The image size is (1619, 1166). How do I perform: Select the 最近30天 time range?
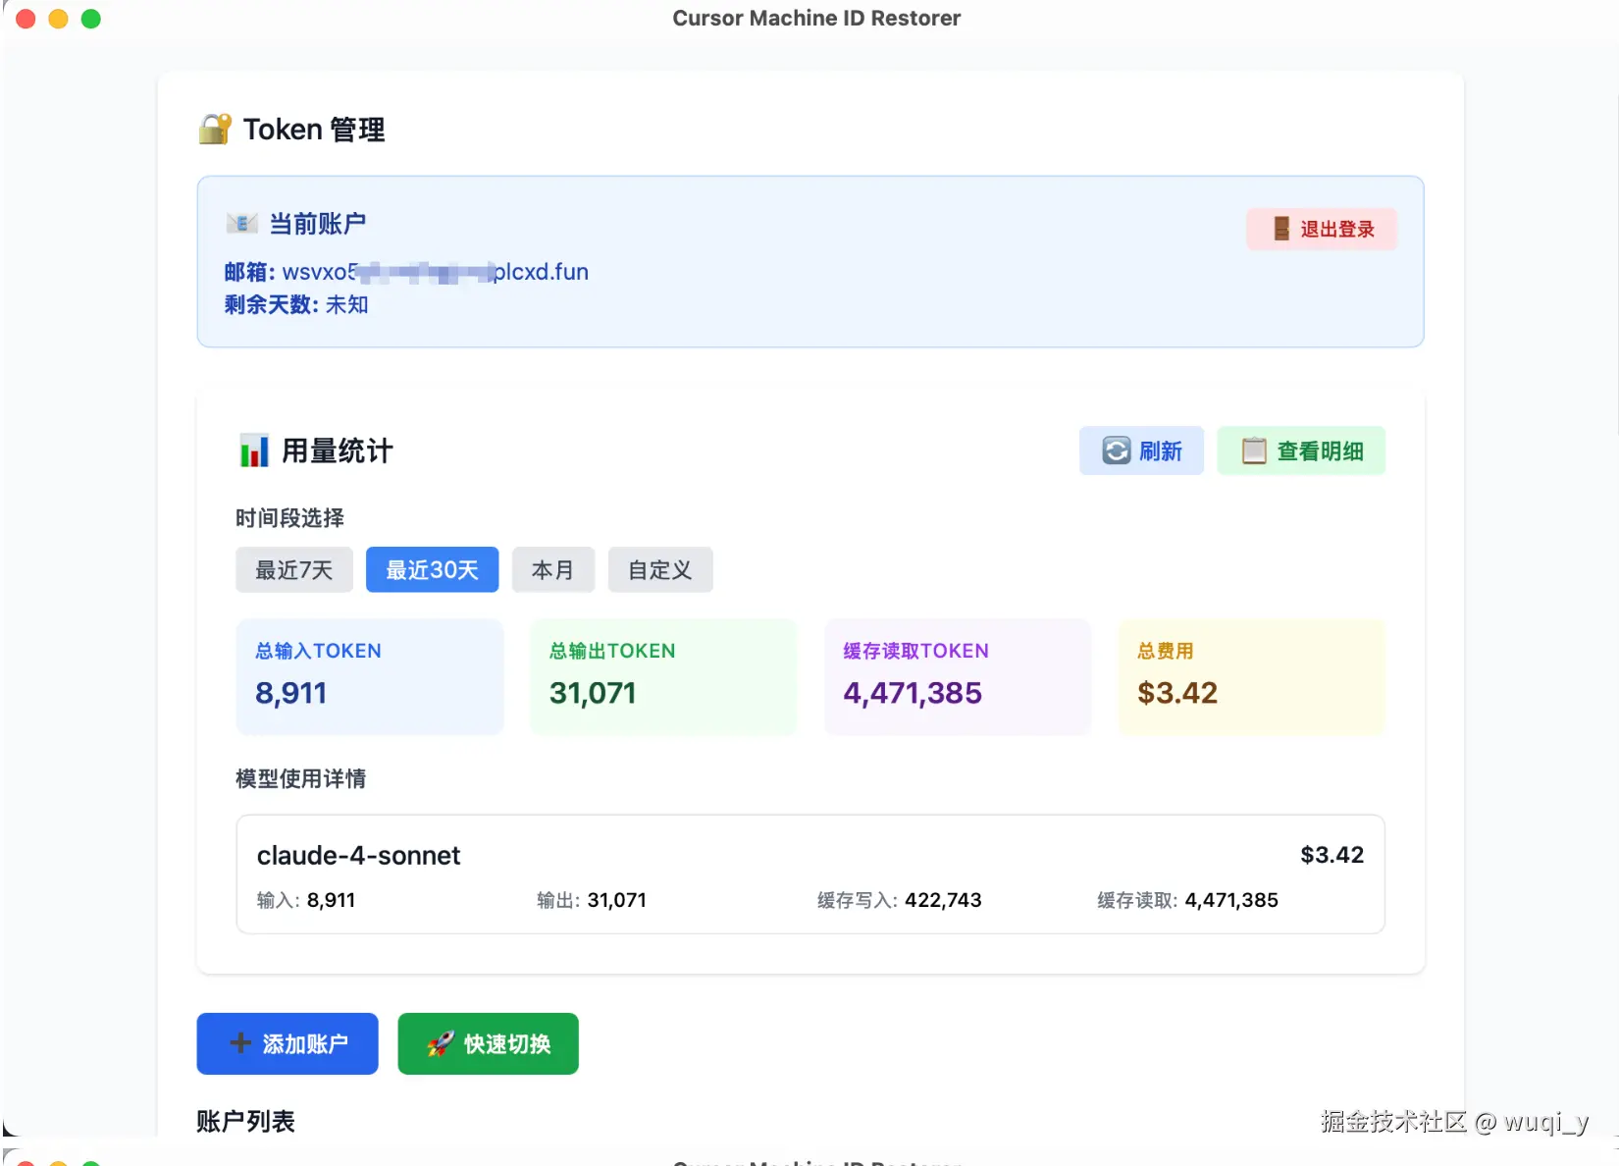(432, 569)
